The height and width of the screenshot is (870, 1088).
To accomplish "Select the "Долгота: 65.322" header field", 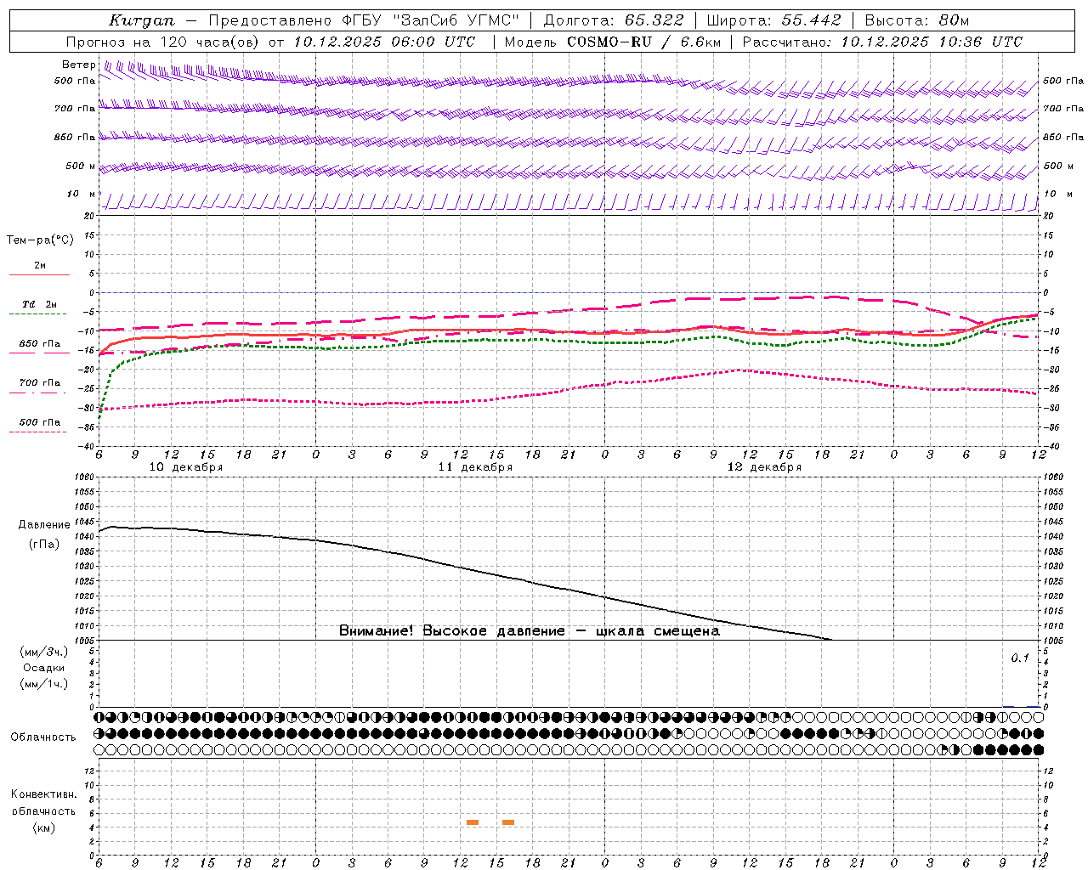I will pos(614,20).
